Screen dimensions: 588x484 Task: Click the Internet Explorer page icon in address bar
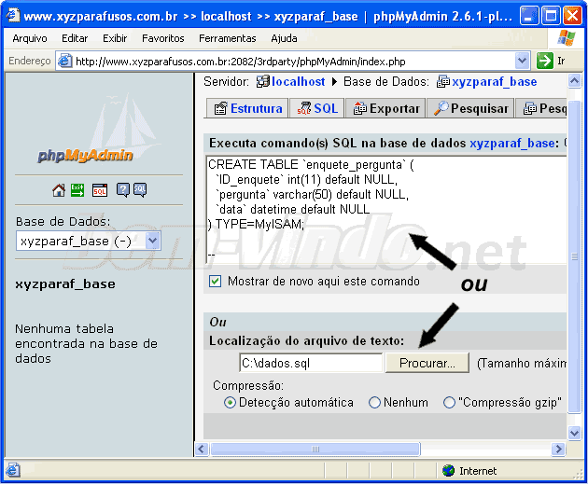(x=65, y=61)
